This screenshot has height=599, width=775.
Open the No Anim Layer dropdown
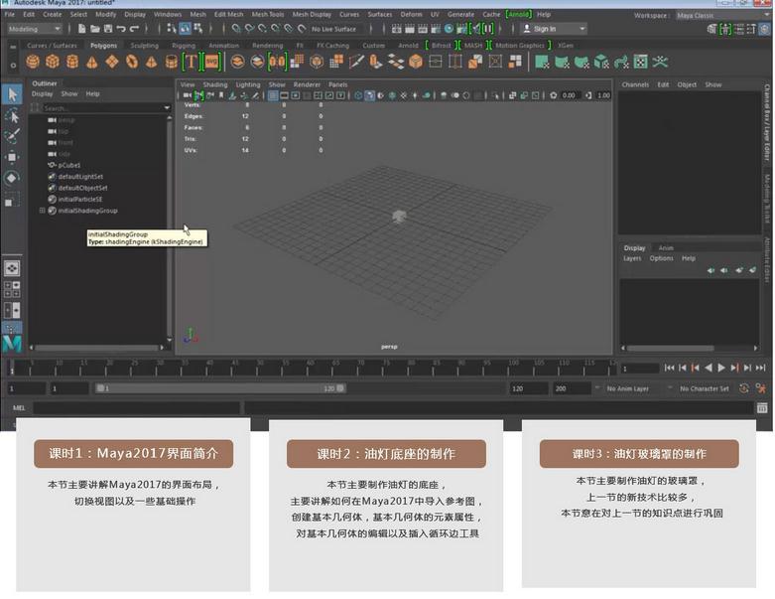(628, 388)
